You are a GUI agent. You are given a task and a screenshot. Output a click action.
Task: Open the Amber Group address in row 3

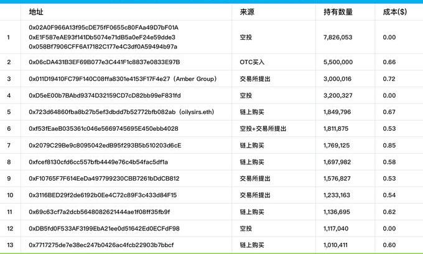[x=122, y=79]
